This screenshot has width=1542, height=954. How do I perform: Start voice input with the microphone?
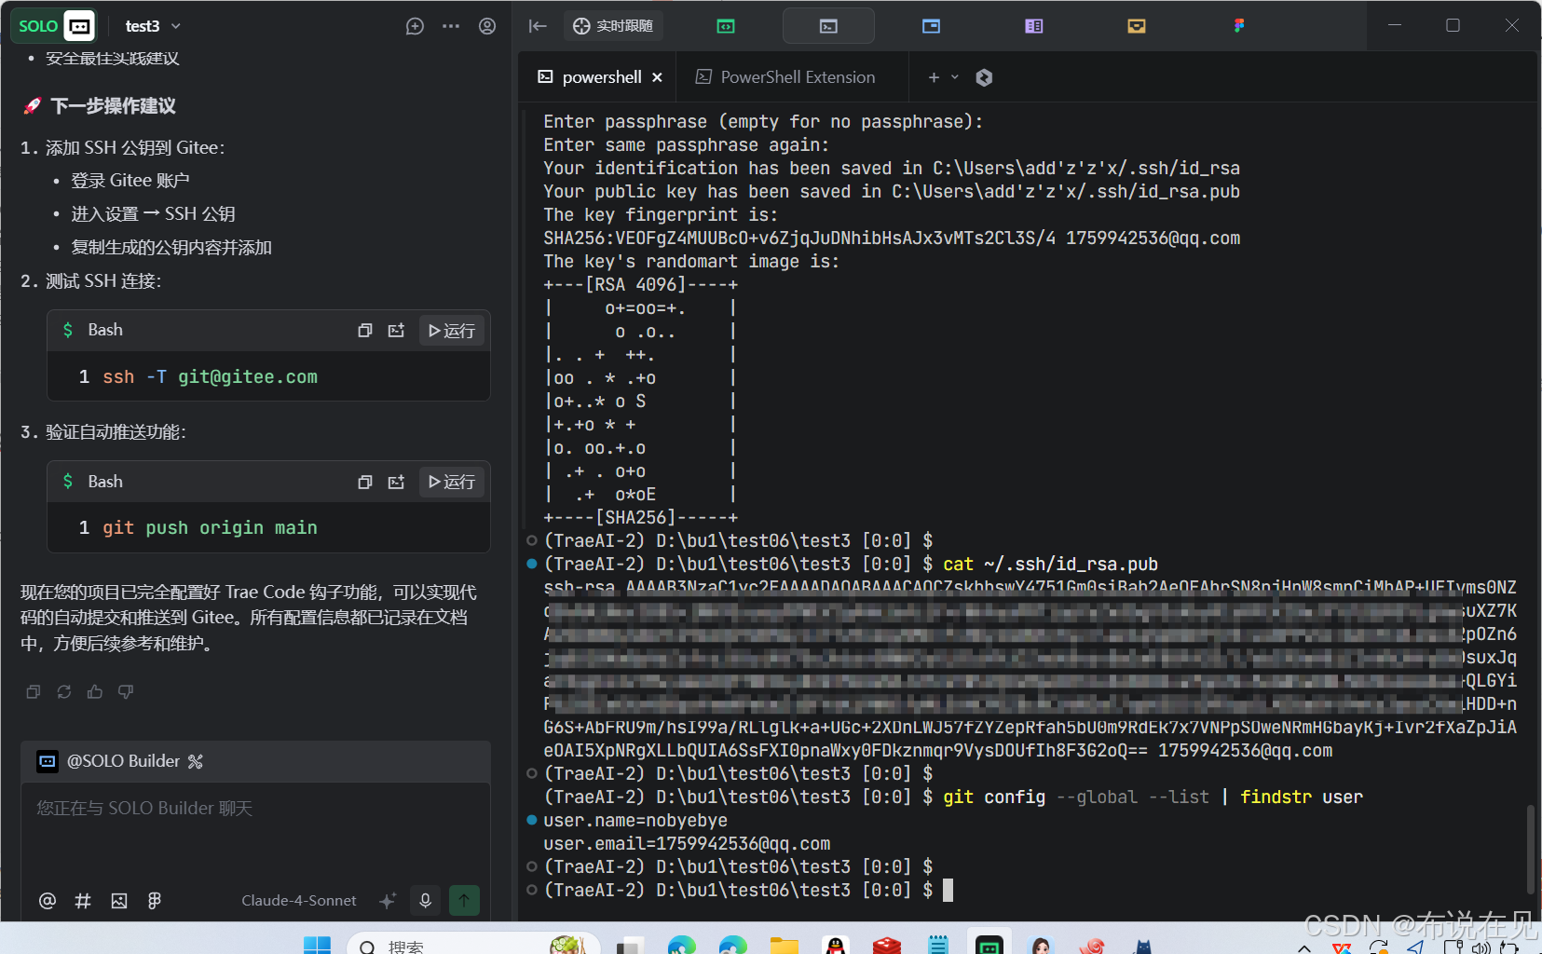[425, 900]
